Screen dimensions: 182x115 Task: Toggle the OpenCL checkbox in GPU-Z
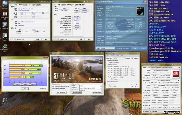152,108
